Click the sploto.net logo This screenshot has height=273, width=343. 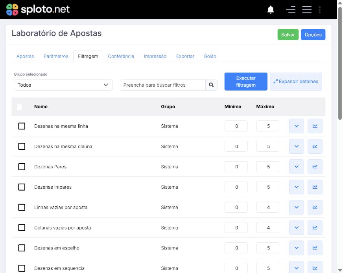[38, 9]
